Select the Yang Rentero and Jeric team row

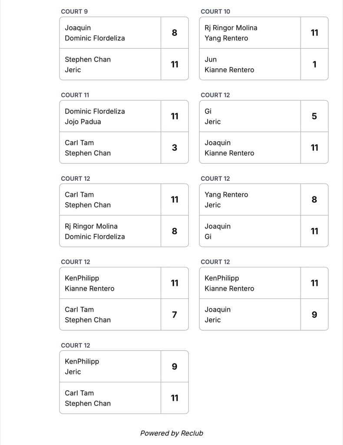264,200
